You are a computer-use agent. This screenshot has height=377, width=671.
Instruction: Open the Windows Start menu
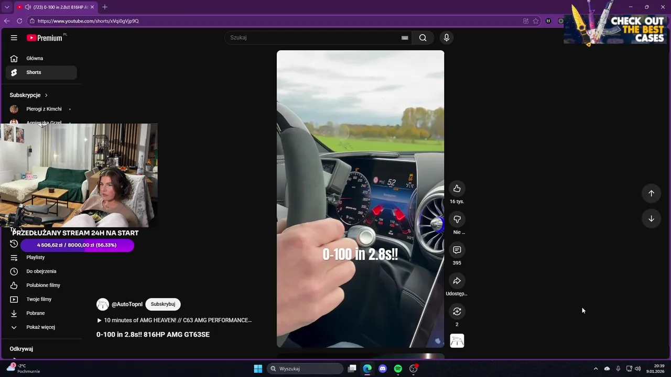[x=258, y=369]
